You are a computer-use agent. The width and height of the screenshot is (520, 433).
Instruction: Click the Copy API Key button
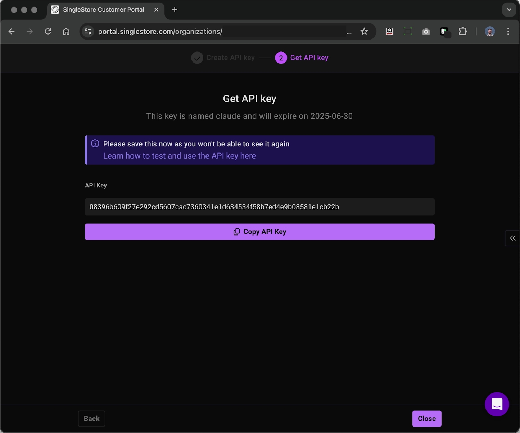[259, 232]
